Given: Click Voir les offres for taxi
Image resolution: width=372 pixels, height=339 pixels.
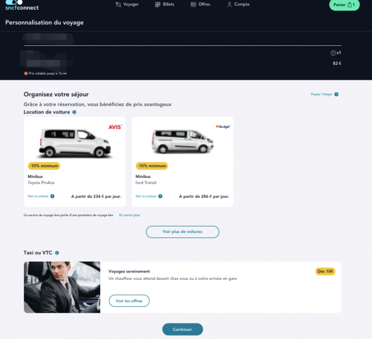Looking at the screenshot, I should 129,301.
